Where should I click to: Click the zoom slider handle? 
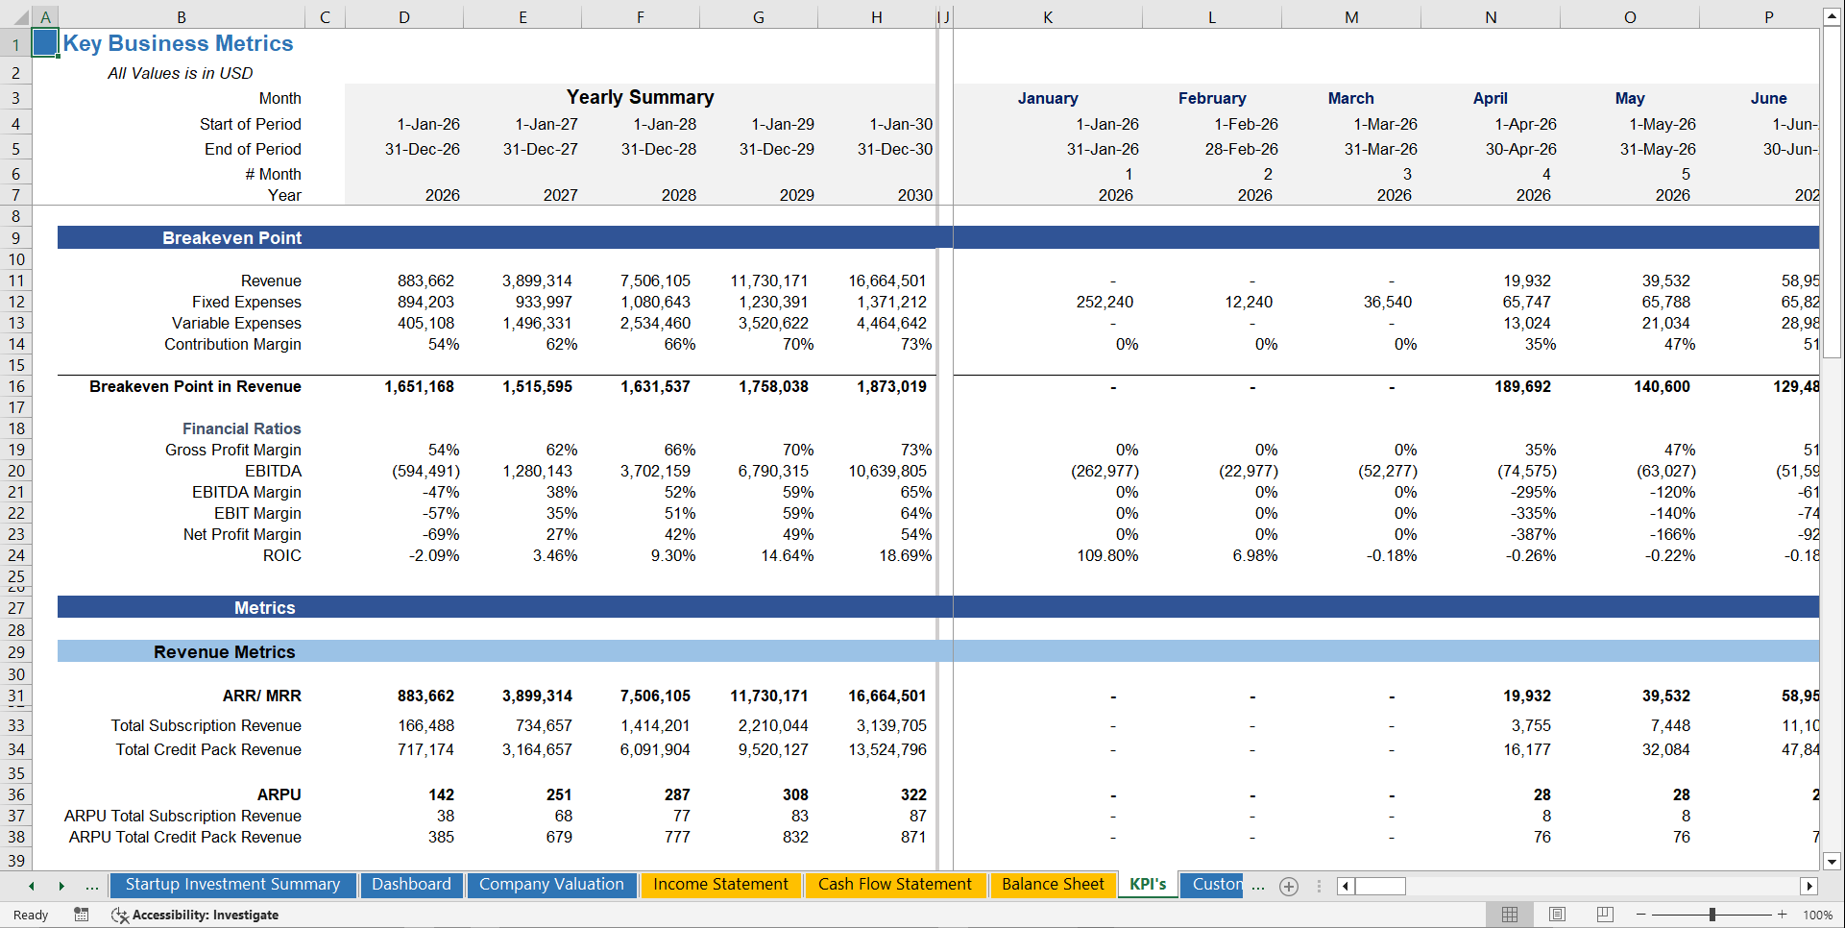point(1711,915)
